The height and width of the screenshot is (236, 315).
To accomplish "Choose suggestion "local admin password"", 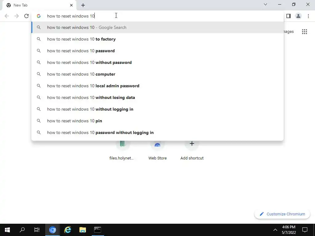I will (x=158, y=86).
